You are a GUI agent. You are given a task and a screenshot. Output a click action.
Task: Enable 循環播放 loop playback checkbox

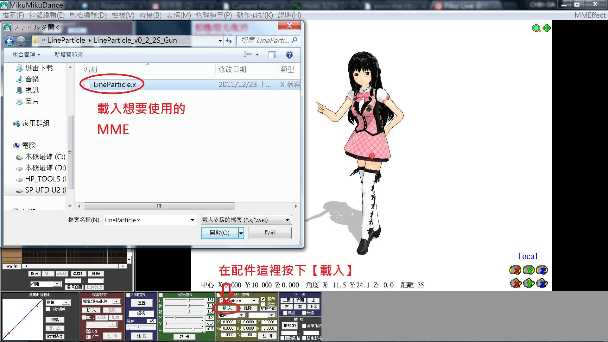[x=304, y=326]
